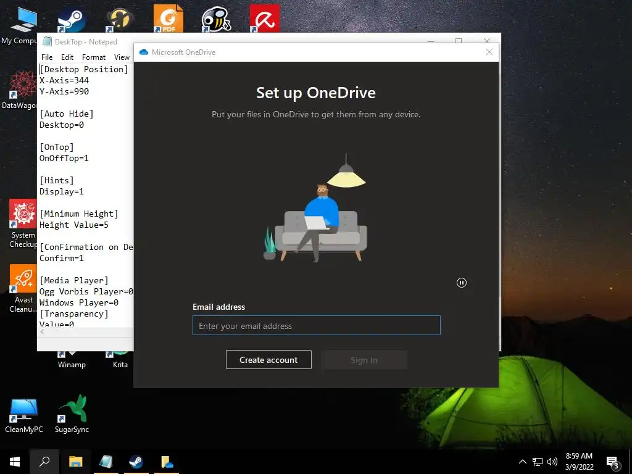The image size is (632, 474).
Task: Open the notification center icon
Action: [613, 462]
